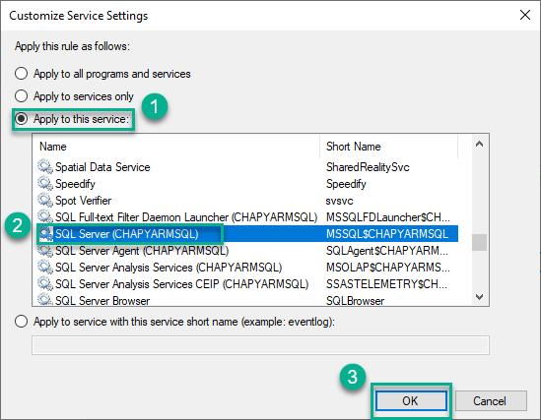This screenshot has width=541, height=420.
Task: Click the svsvc short name cell
Action: click(x=340, y=201)
